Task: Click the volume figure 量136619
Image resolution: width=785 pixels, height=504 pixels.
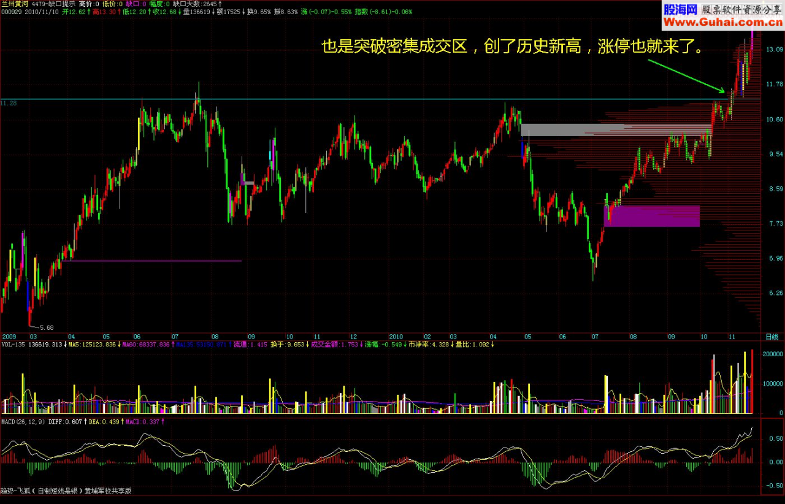Action: pyautogui.click(x=197, y=12)
